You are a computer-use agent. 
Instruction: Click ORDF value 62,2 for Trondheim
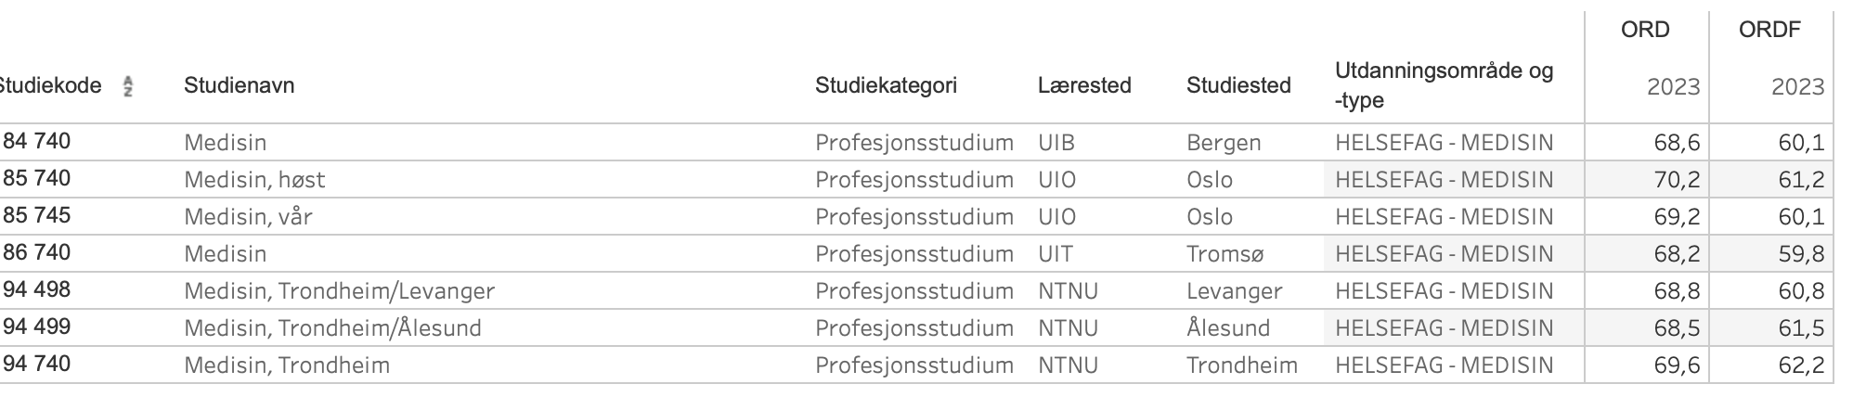[1801, 365]
